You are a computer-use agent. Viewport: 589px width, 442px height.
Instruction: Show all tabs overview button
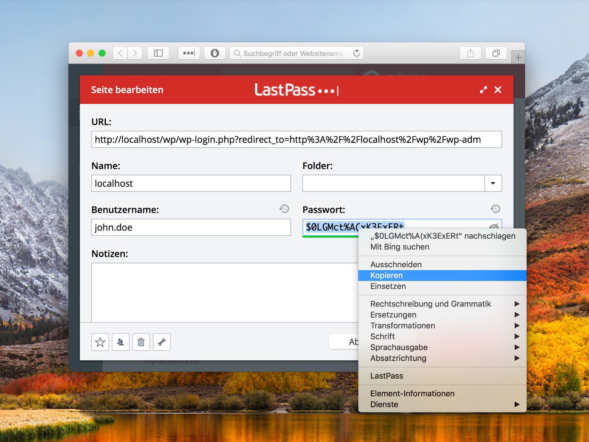496,53
